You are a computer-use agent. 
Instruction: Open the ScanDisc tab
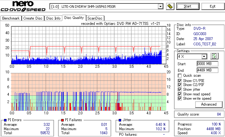(95, 18)
